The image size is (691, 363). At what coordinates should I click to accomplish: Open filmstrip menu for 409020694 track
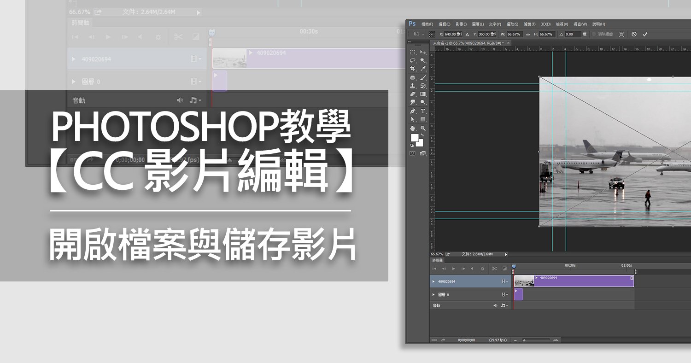pos(504,281)
